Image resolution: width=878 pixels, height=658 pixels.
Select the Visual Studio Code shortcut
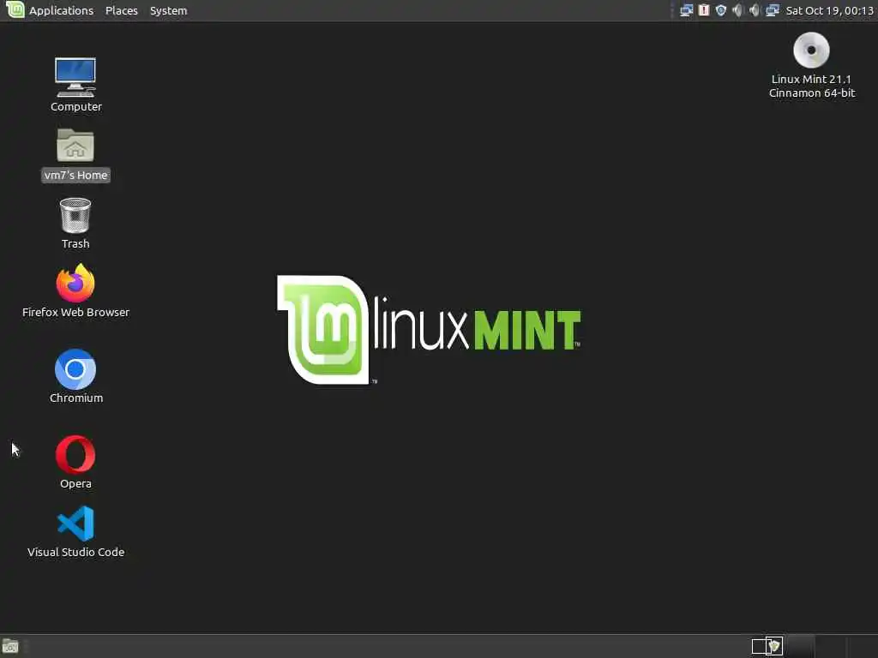(x=75, y=531)
